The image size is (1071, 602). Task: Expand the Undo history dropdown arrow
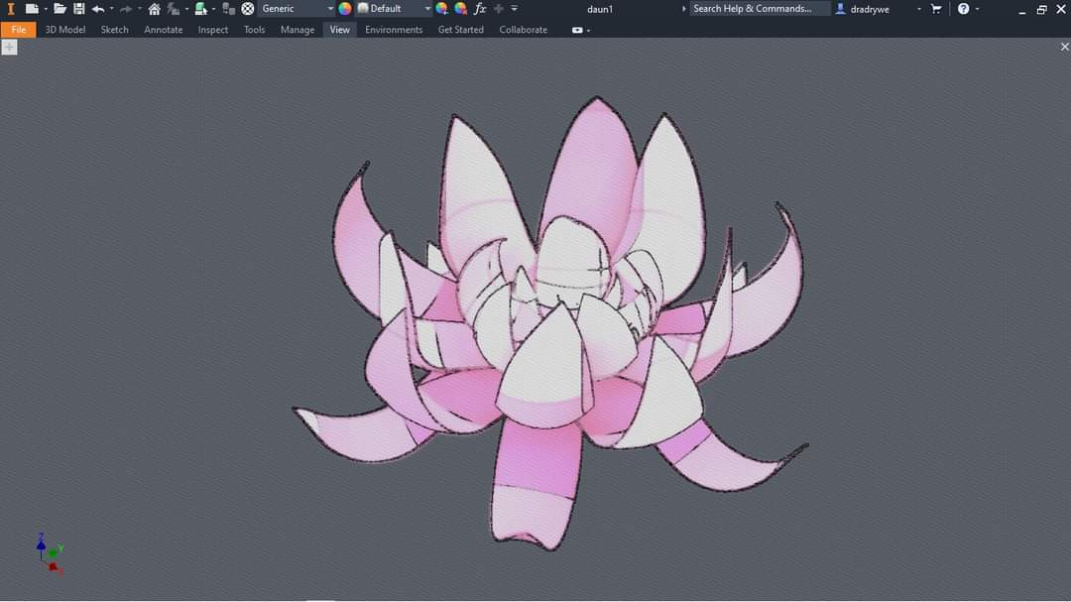point(111,9)
